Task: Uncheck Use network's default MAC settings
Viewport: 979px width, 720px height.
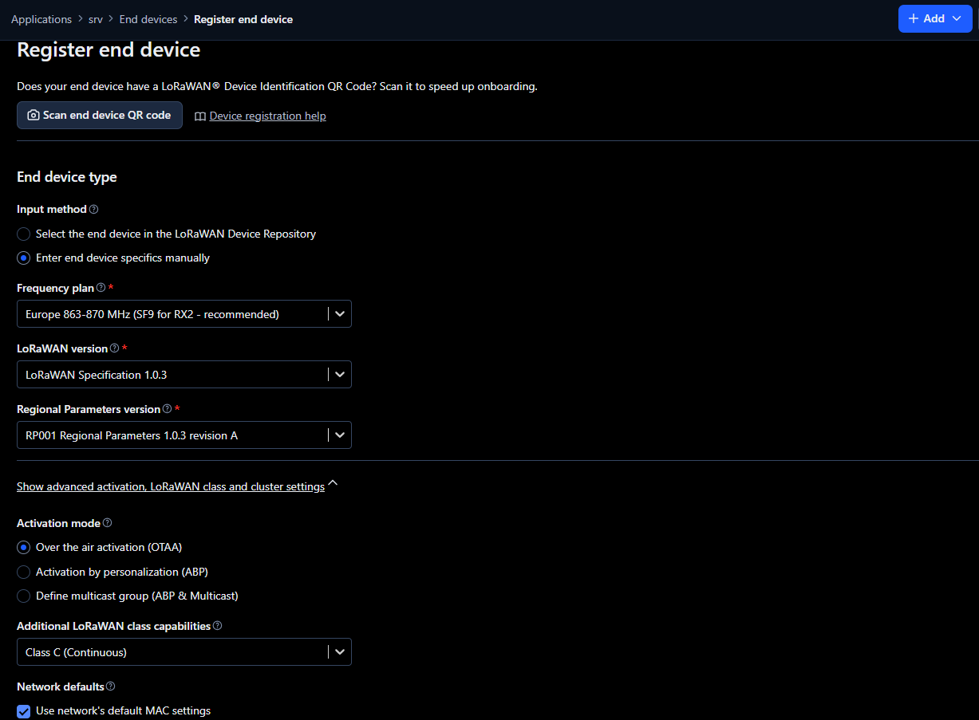Action: click(x=23, y=711)
